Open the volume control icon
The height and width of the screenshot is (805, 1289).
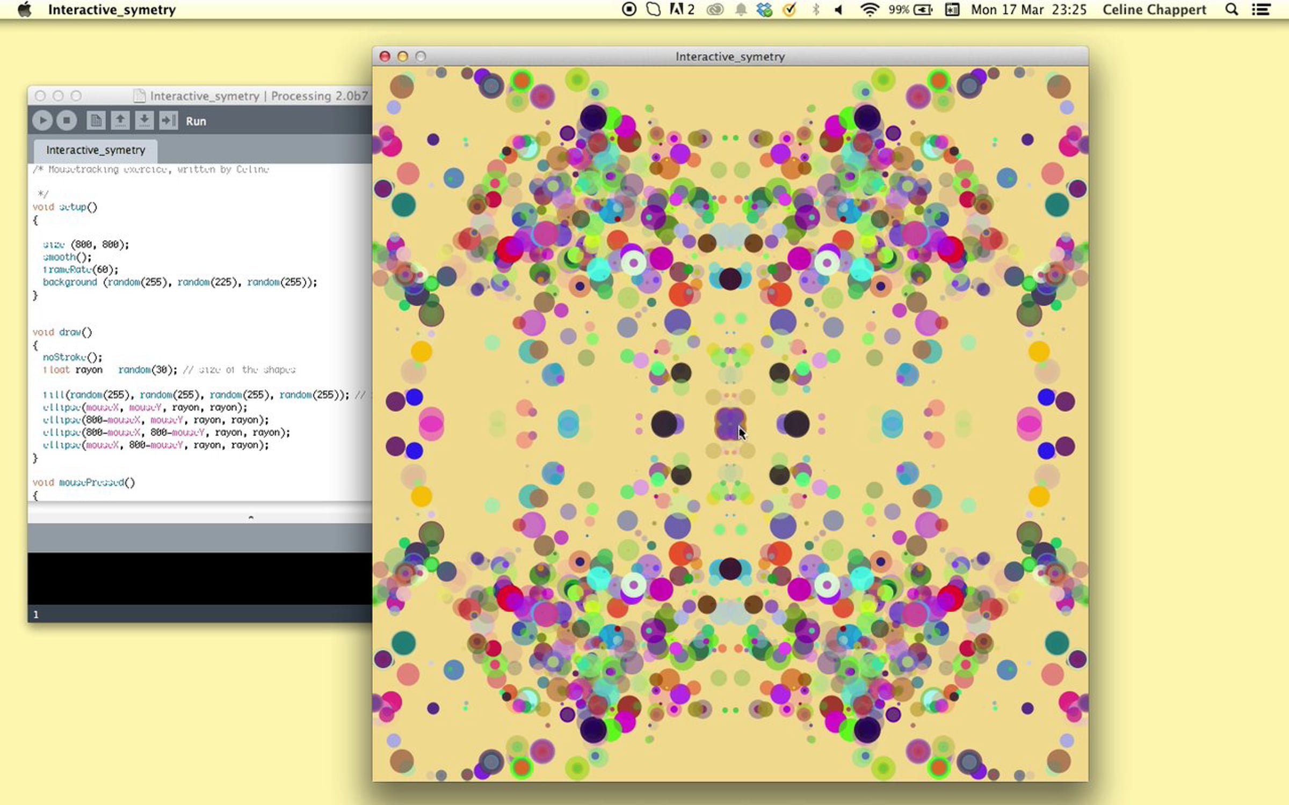838,10
